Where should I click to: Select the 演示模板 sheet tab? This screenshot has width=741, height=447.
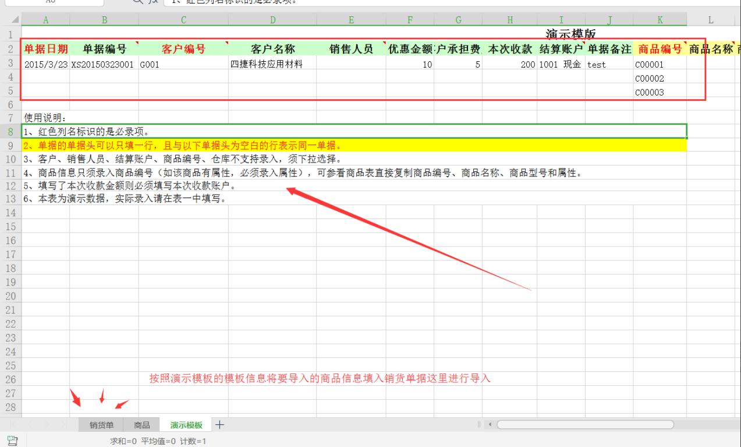pos(186,425)
